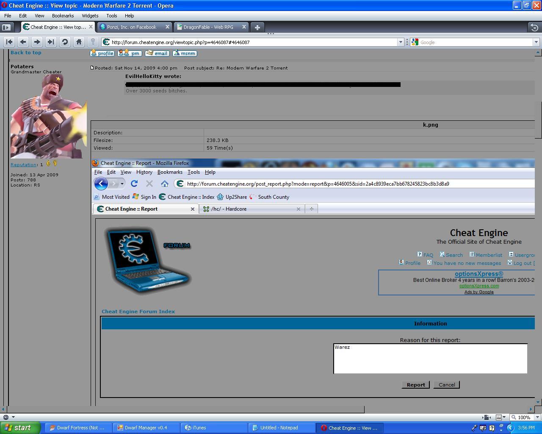This screenshot has width=542, height=434.
Task: Switch to Dwarf Manager v0.4 taskbar window
Action: point(146,428)
